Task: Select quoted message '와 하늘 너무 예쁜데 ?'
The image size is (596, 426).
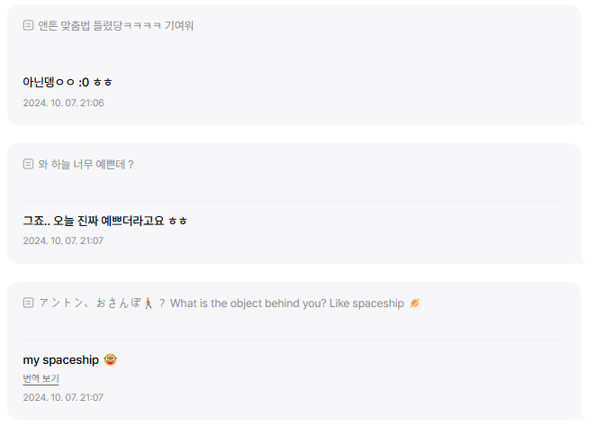Action: click(86, 164)
